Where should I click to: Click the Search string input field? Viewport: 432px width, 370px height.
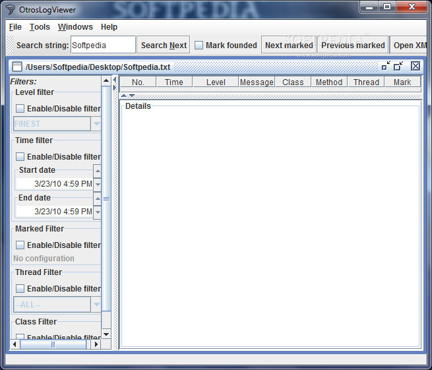[x=103, y=45]
